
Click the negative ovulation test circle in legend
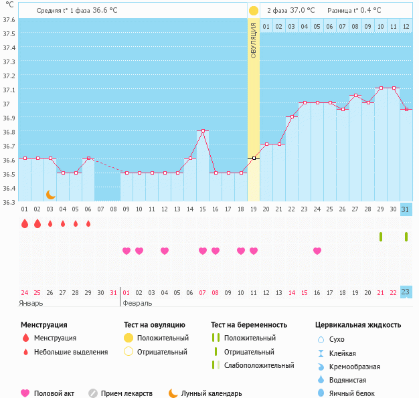tap(129, 351)
